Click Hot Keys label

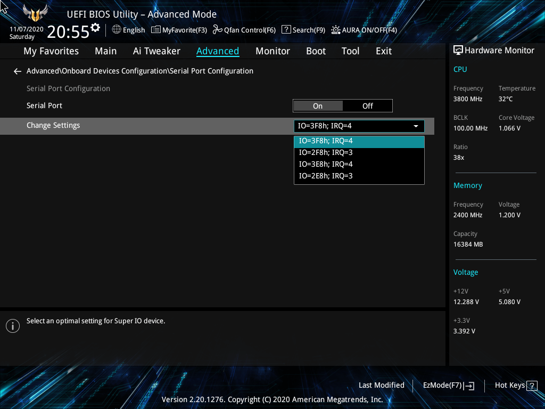[510, 386]
